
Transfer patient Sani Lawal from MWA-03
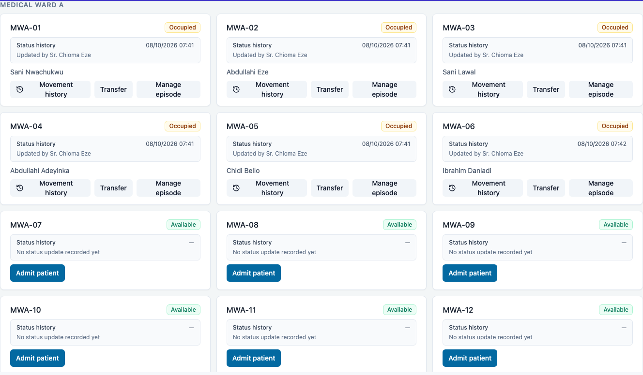point(546,89)
